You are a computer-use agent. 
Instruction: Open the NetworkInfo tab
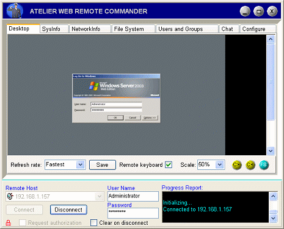(x=90, y=29)
